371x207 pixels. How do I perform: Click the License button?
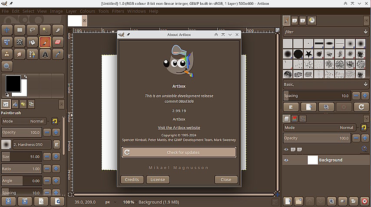(158, 180)
